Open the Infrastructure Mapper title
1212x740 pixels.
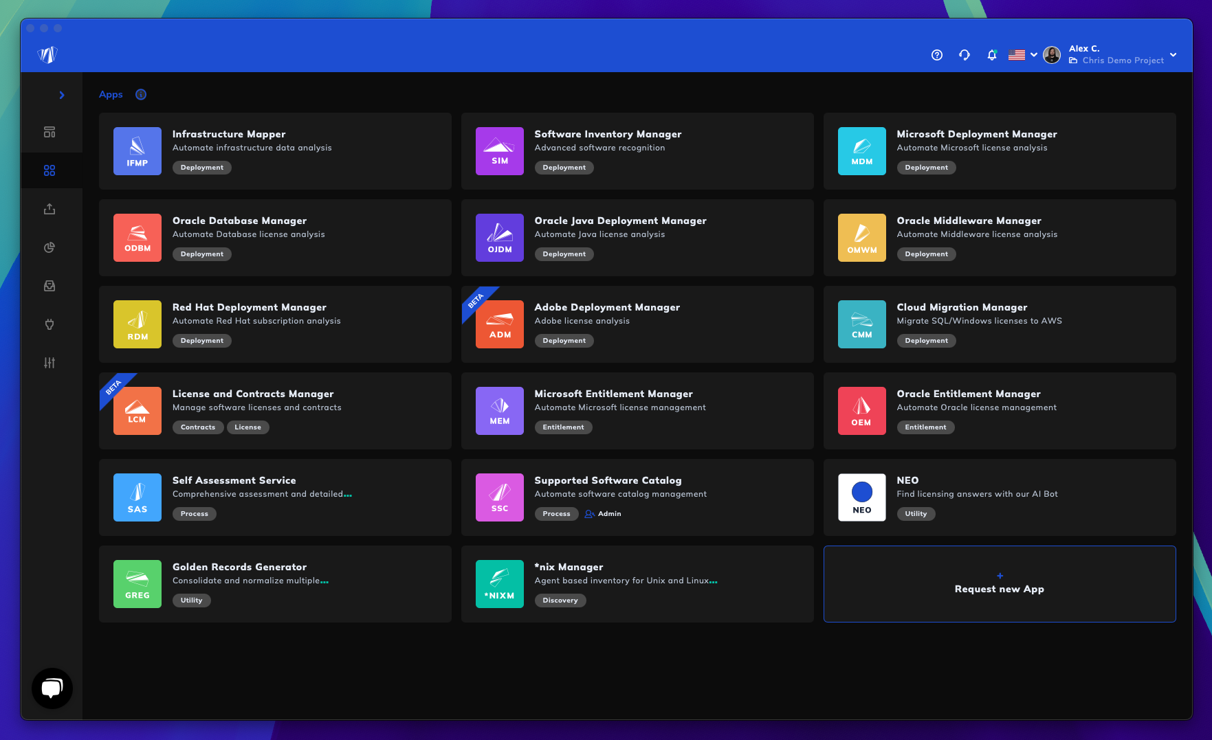coord(229,134)
